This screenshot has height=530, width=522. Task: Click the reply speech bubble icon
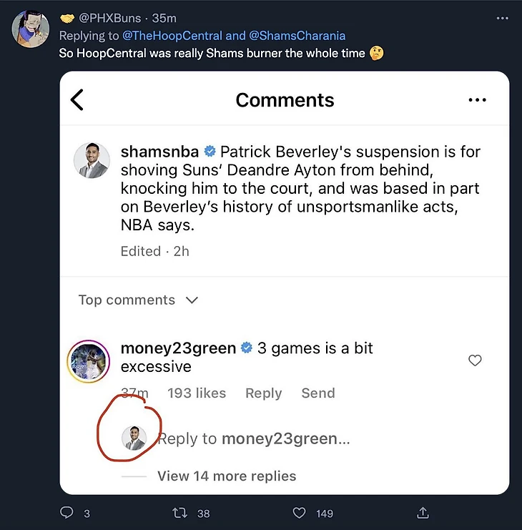(67, 512)
